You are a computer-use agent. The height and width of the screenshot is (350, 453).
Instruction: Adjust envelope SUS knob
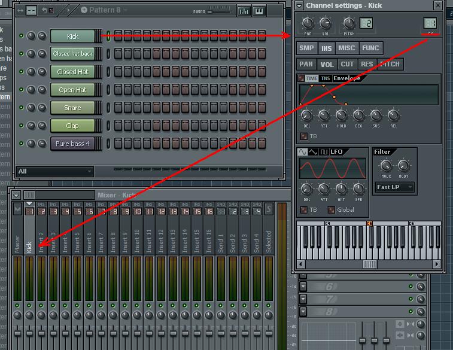click(376, 115)
